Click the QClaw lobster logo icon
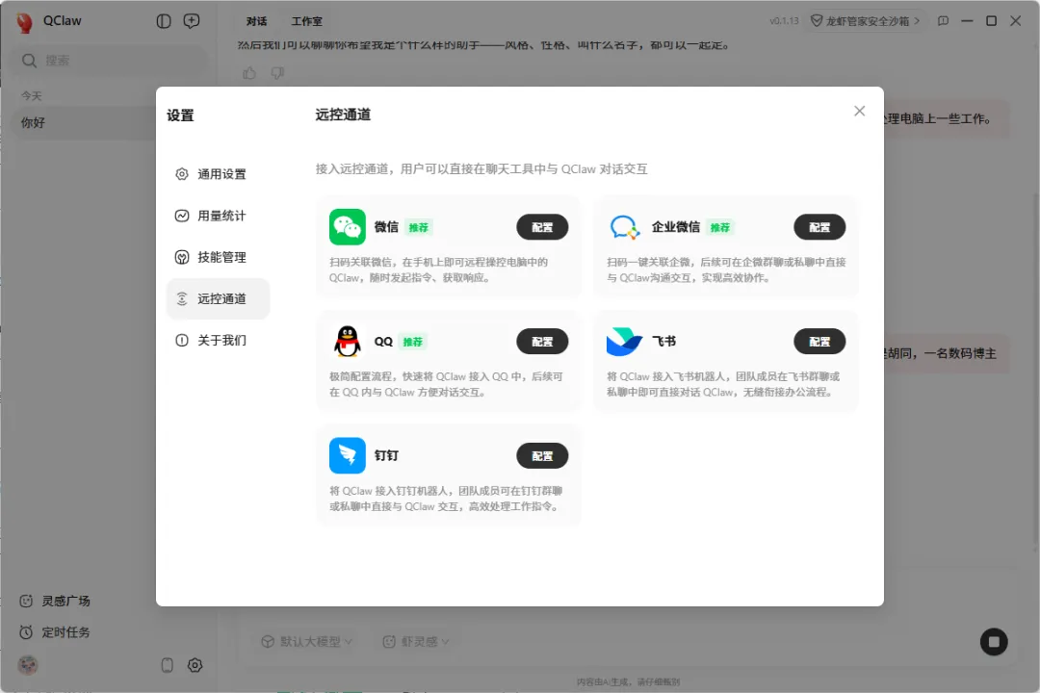This screenshot has width=1040, height=693. pos(25,22)
